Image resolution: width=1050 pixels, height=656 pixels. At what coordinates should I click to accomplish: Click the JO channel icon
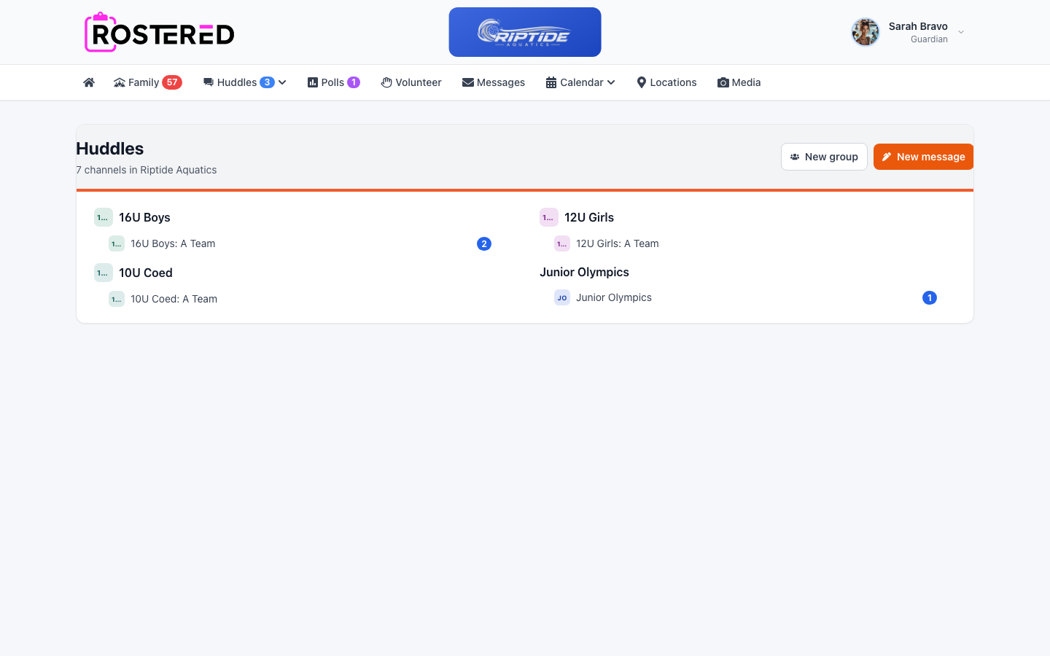pos(562,297)
